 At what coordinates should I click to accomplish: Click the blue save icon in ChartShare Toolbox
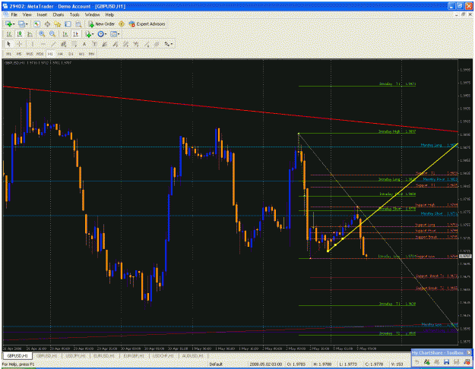[447, 361]
